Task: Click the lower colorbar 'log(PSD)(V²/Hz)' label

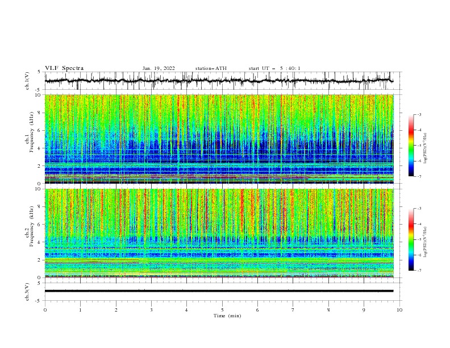Action: pos(426,242)
